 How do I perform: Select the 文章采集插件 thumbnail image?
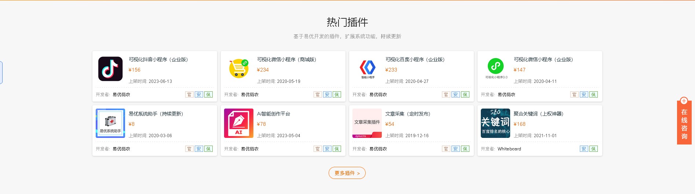367,123
